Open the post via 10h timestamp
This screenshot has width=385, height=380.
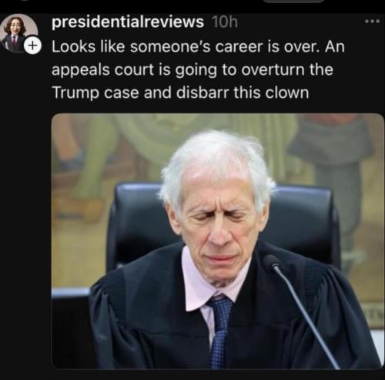click(225, 22)
